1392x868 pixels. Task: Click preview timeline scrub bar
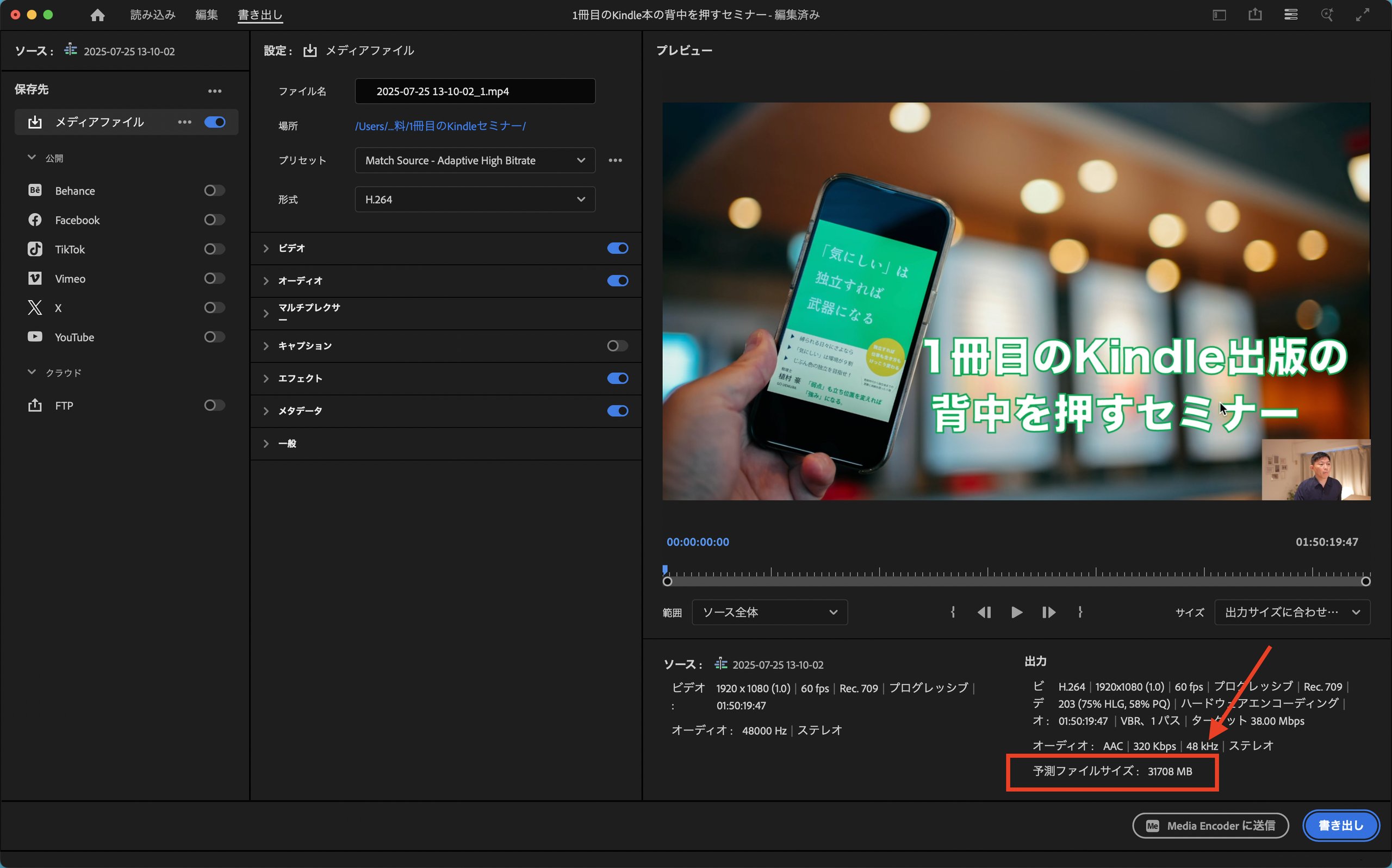(x=1016, y=581)
